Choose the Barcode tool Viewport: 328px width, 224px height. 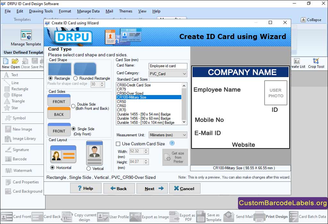pos(16,159)
